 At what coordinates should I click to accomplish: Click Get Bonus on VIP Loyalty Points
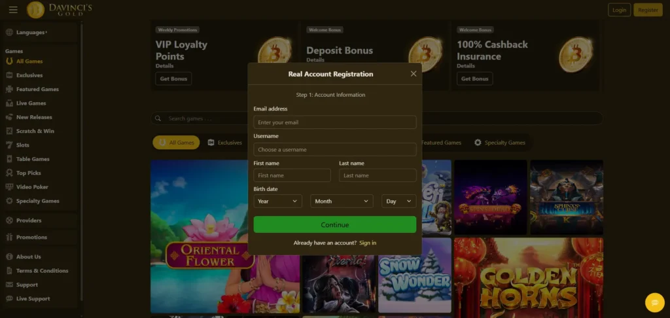[x=173, y=79]
